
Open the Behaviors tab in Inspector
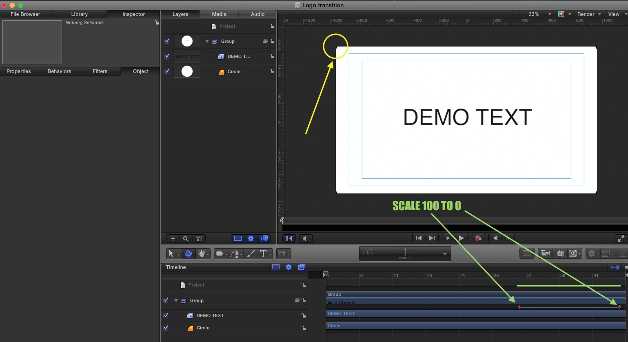[59, 71]
